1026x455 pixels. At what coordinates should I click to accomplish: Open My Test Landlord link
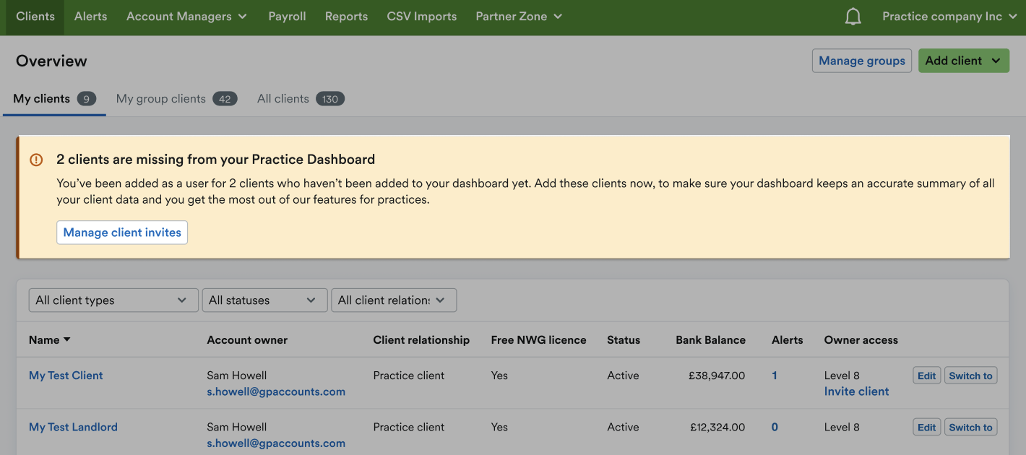73,428
